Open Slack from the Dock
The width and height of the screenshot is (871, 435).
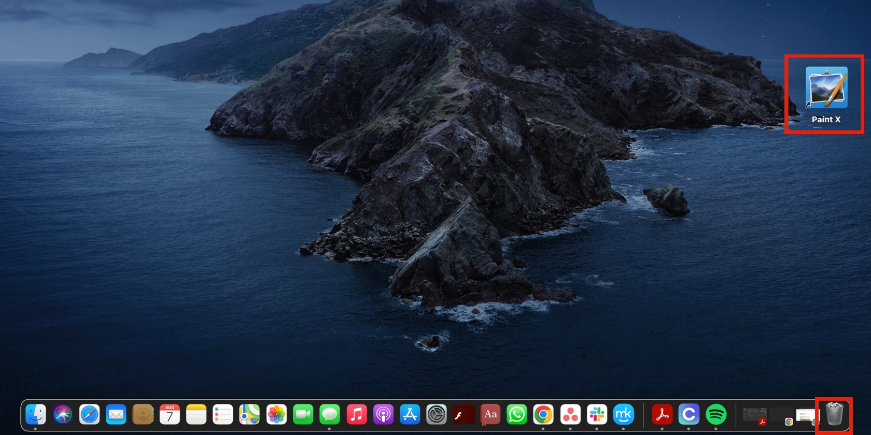point(597,414)
